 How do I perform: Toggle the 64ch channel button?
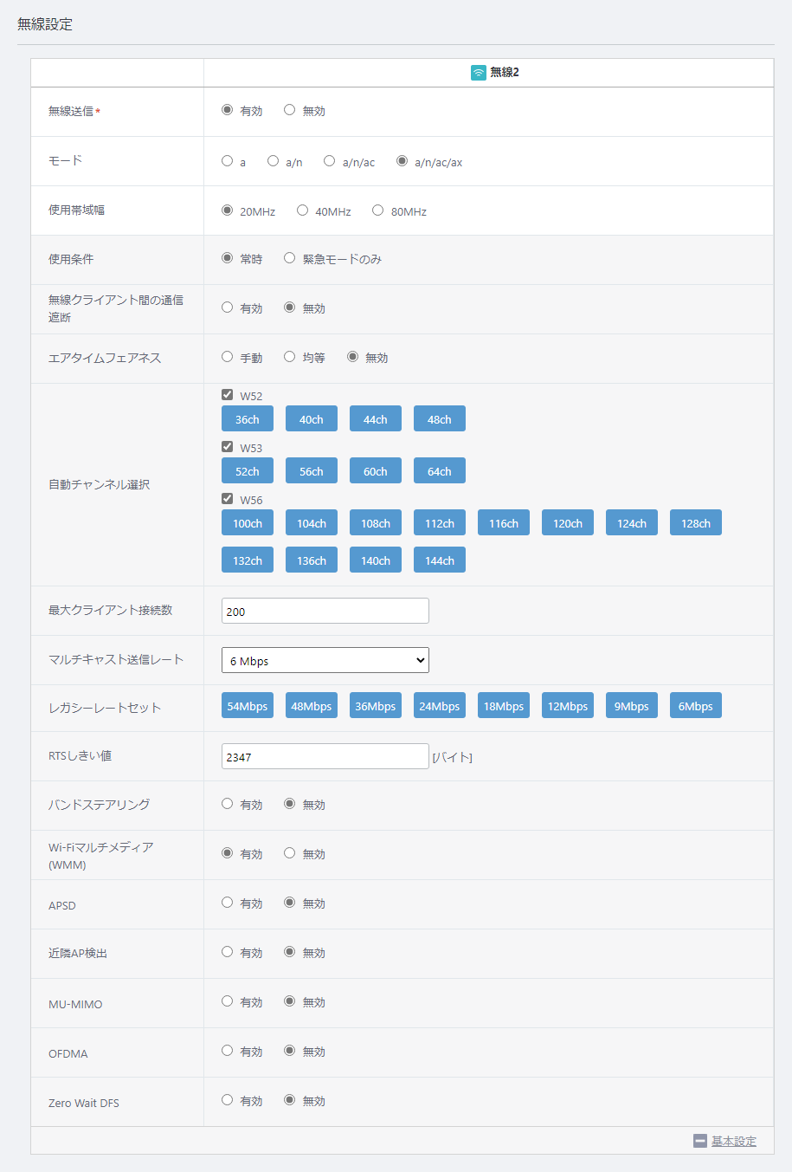point(440,471)
